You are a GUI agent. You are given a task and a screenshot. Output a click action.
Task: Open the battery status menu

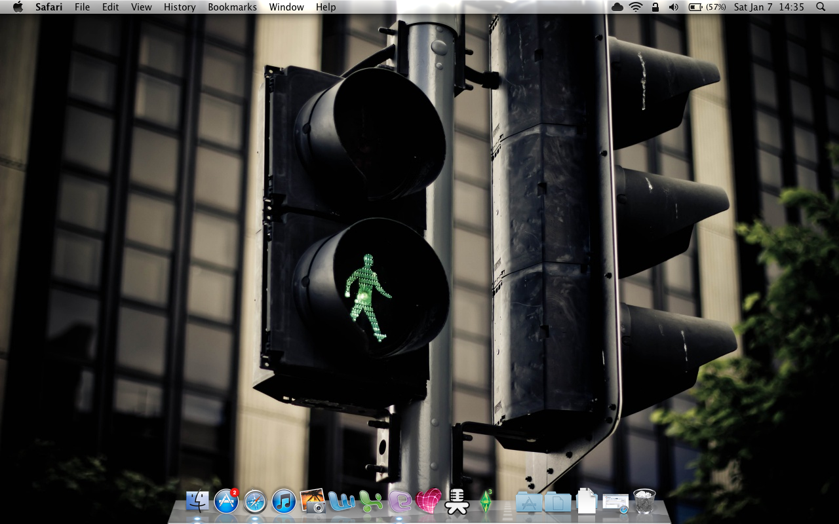707,7
